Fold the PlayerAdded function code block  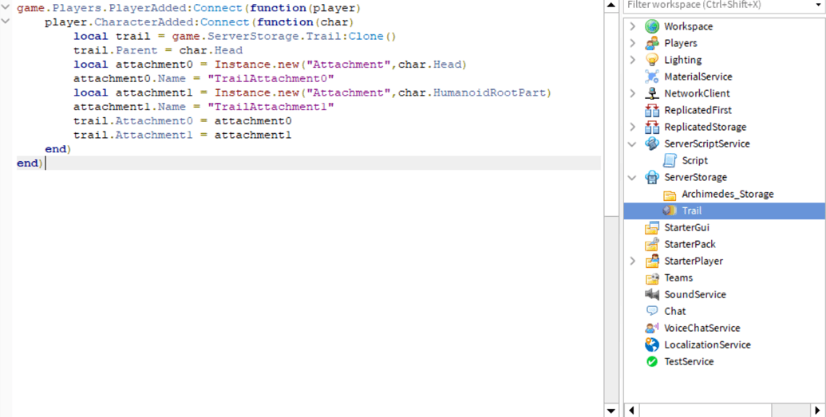point(6,8)
